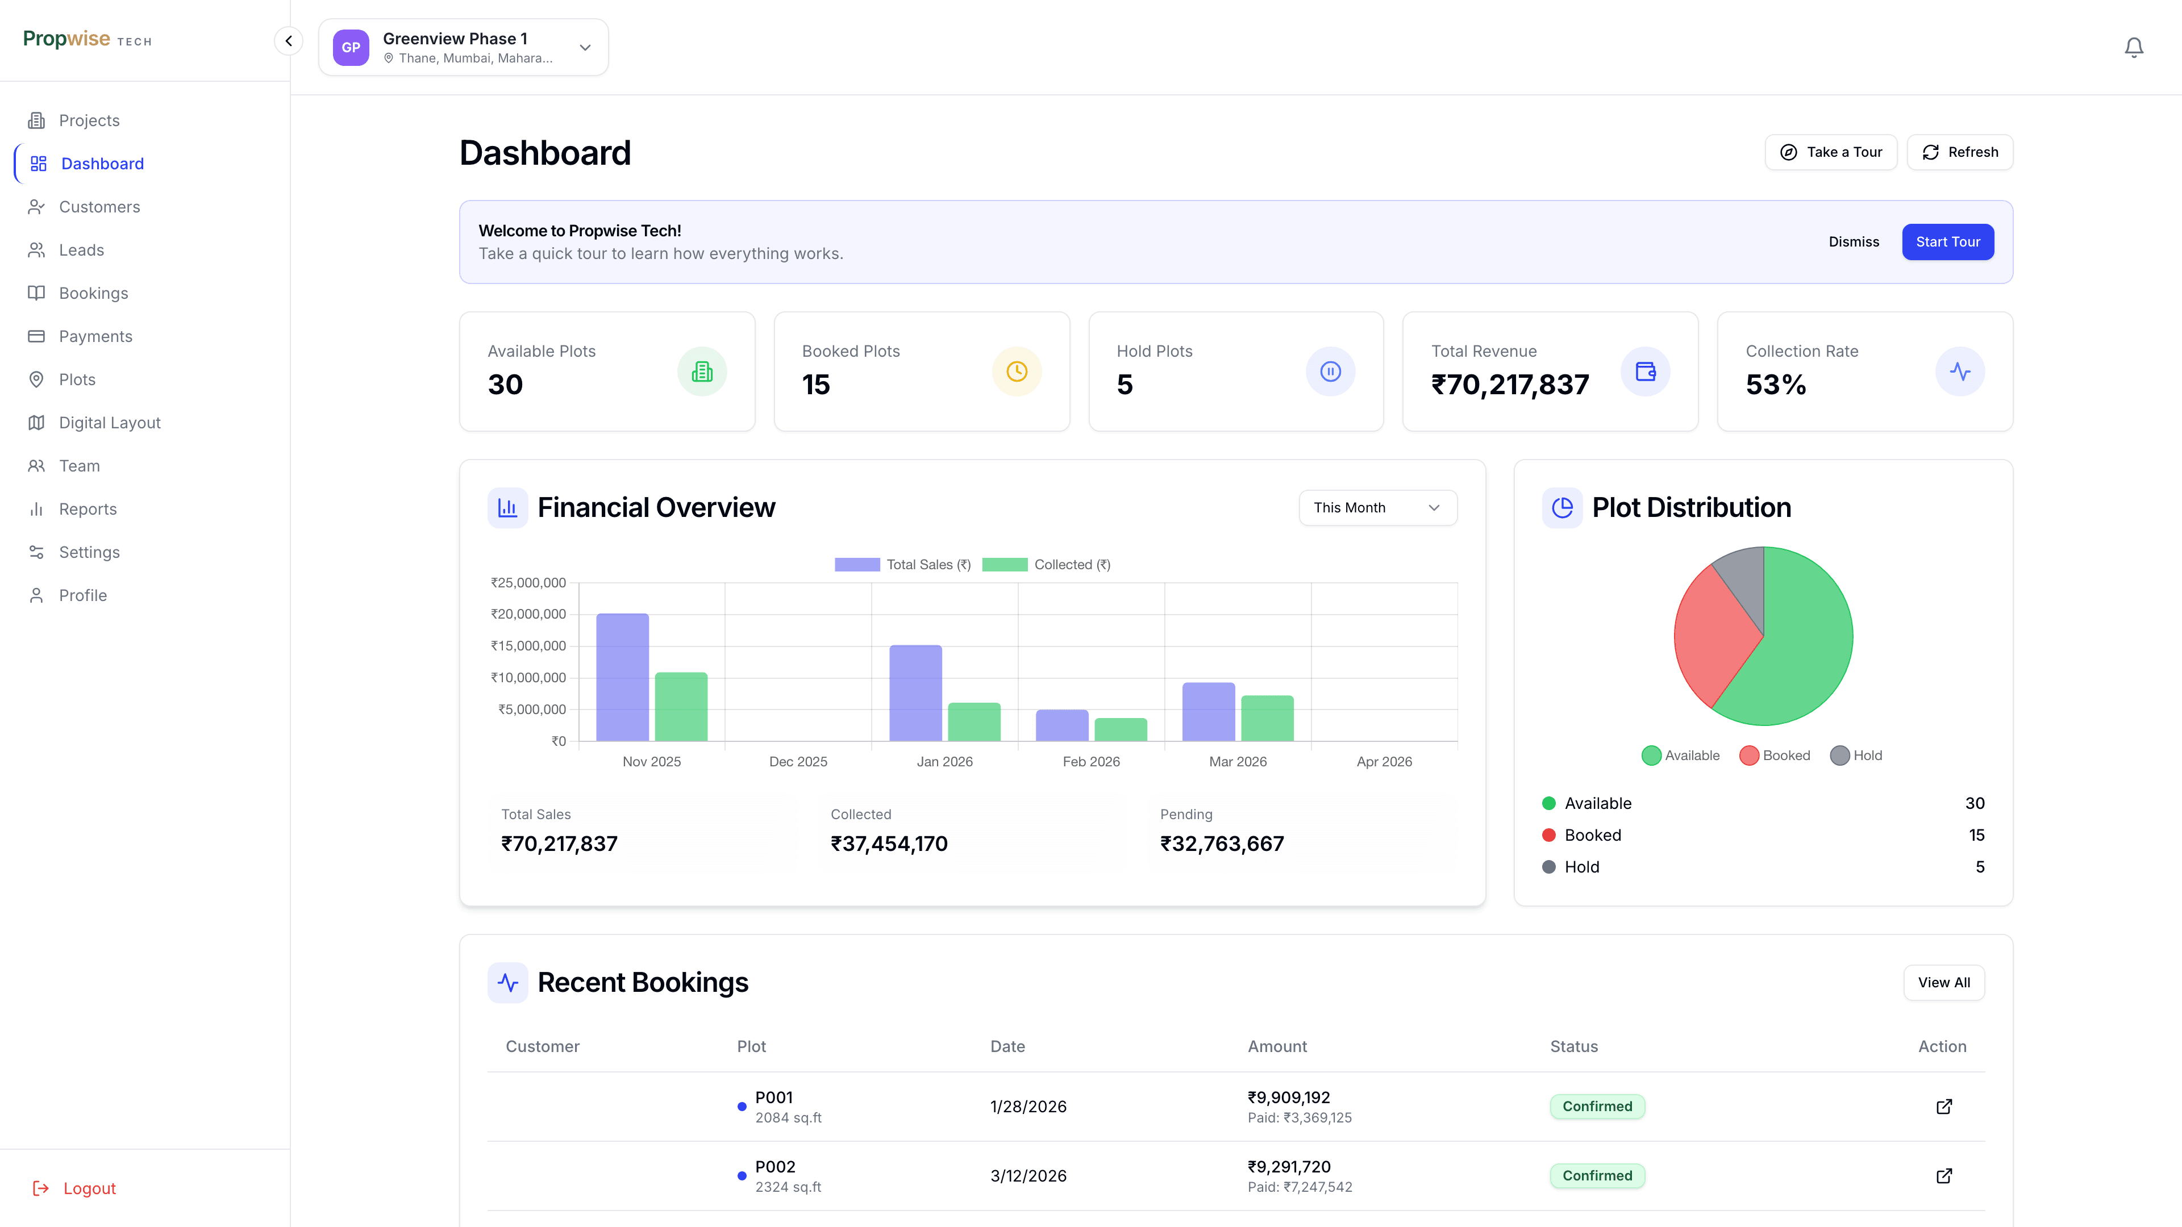This screenshot has width=2182, height=1227.
Task: View All recent bookings
Action: click(x=1944, y=982)
